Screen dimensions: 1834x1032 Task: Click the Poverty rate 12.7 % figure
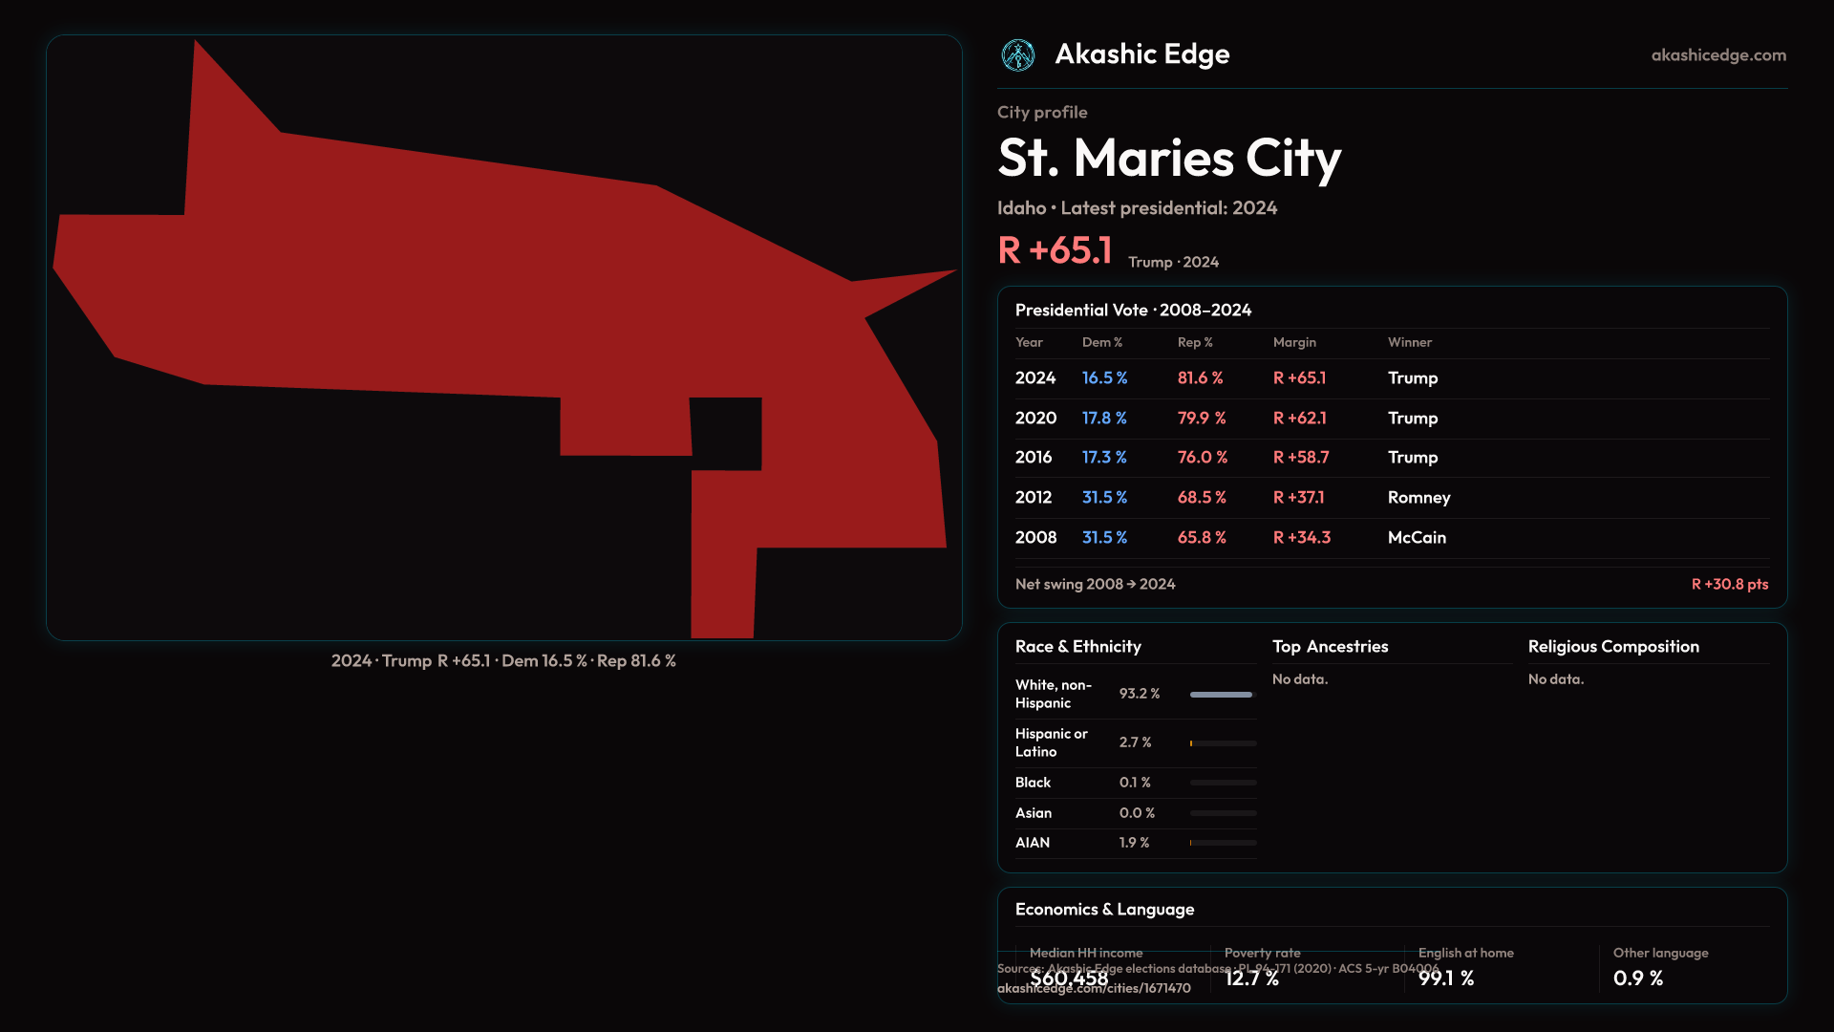pos(1251,978)
